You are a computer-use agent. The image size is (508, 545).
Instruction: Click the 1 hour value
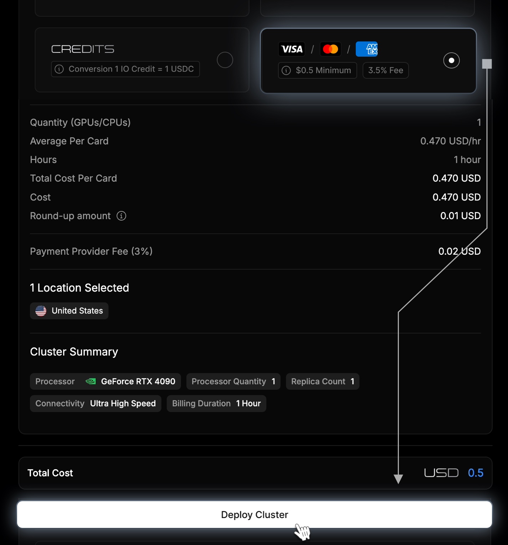point(467,160)
